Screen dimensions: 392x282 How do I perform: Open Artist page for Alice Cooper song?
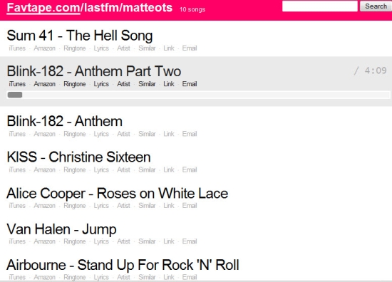(123, 206)
